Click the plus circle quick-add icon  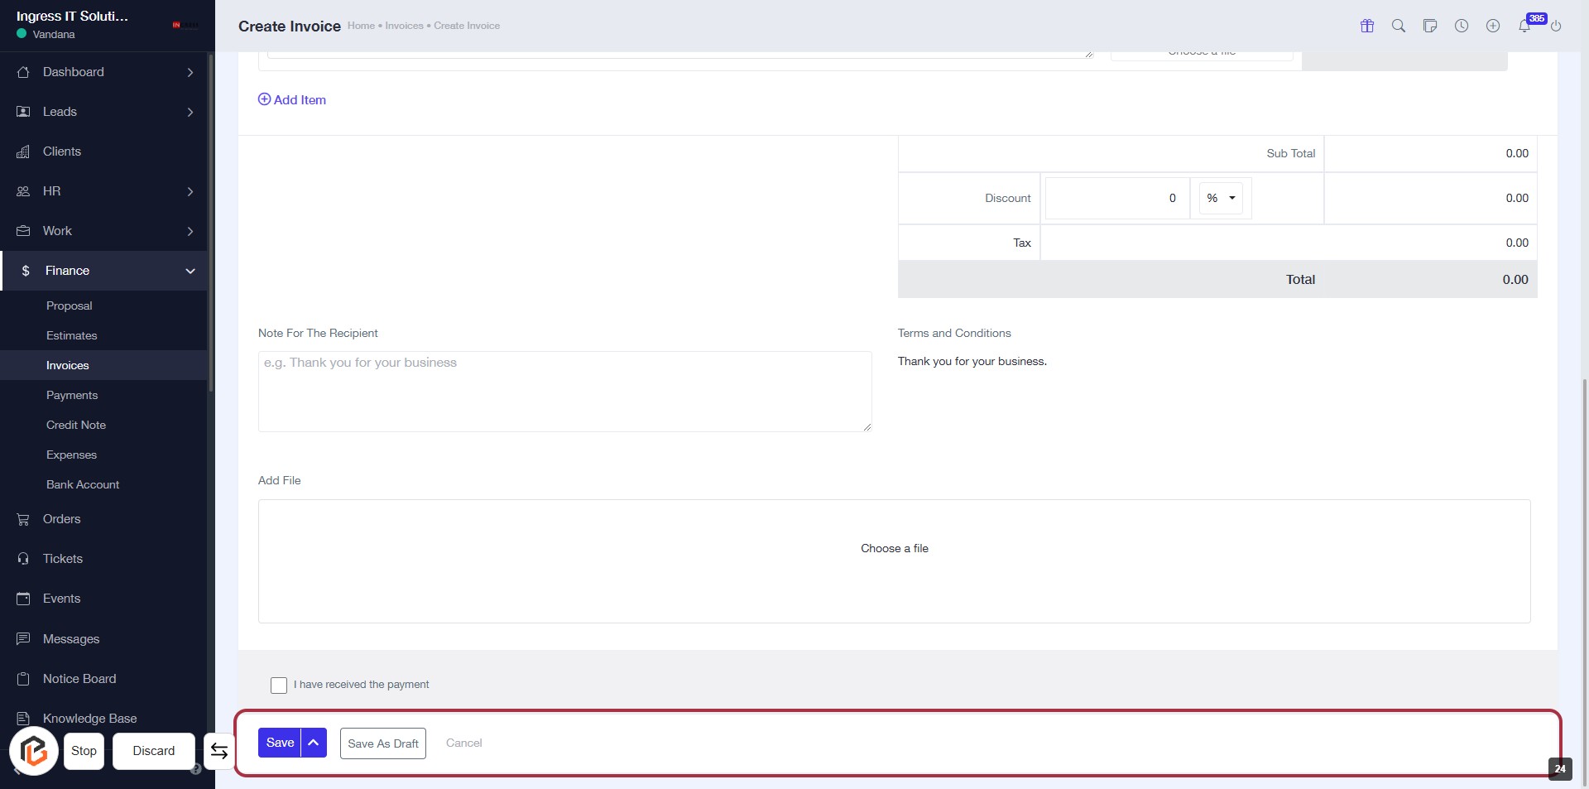1493,26
